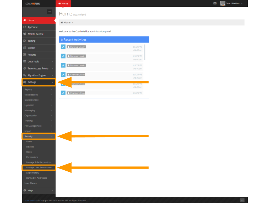Viewport: 270px width, 203px height.
Task: Select the Home tab at top
Action: (x=63, y=3)
